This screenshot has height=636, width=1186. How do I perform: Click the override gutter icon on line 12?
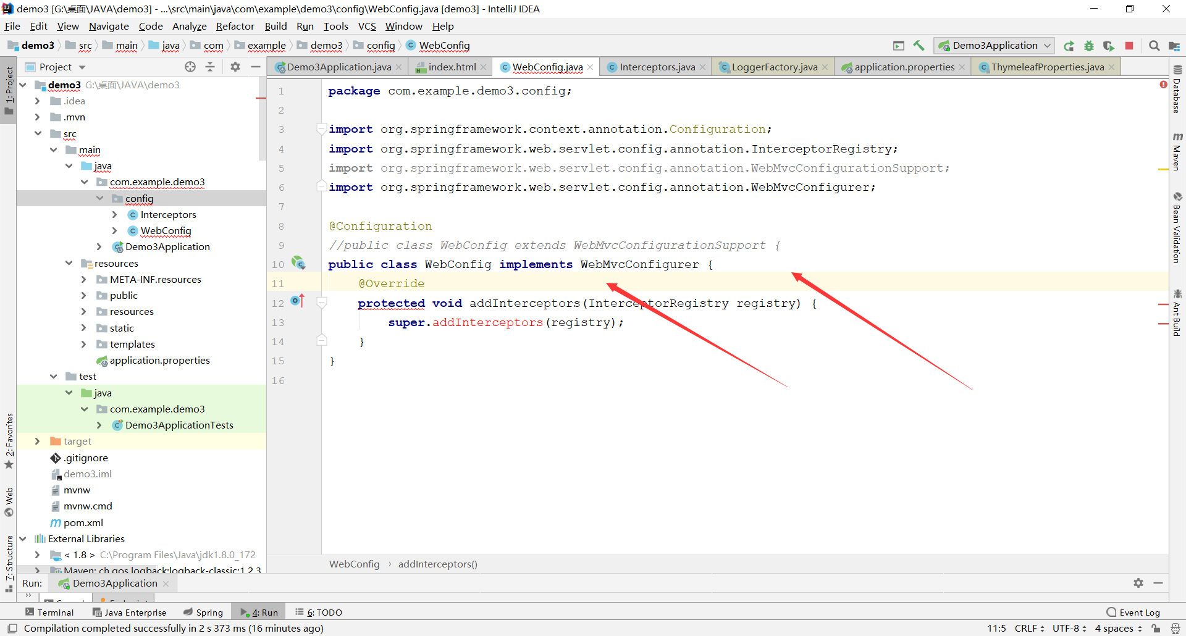(298, 301)
